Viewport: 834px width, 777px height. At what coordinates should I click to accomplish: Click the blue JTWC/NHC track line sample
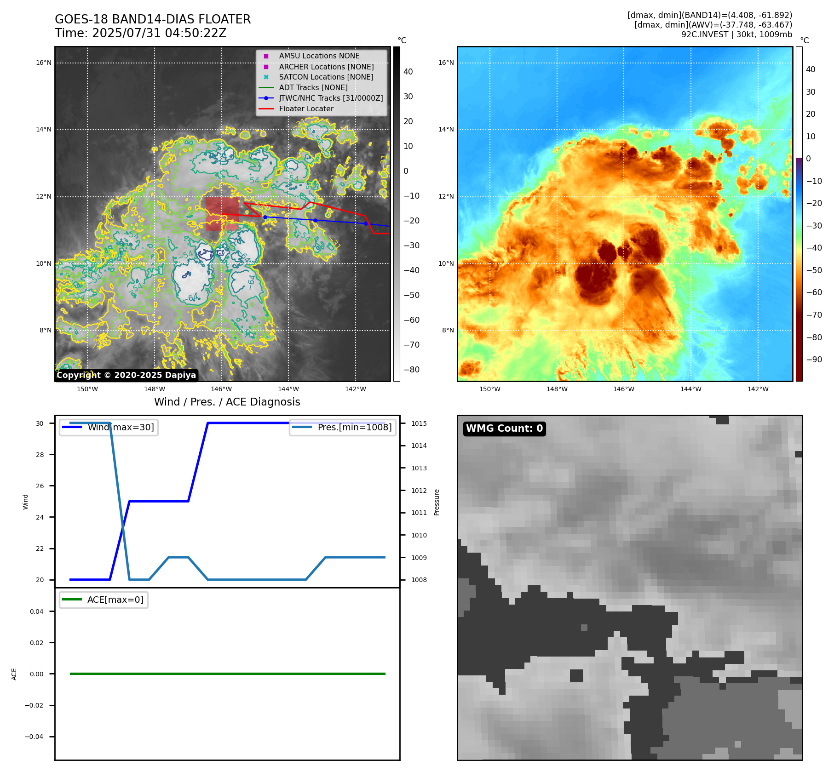click(266, 98)
